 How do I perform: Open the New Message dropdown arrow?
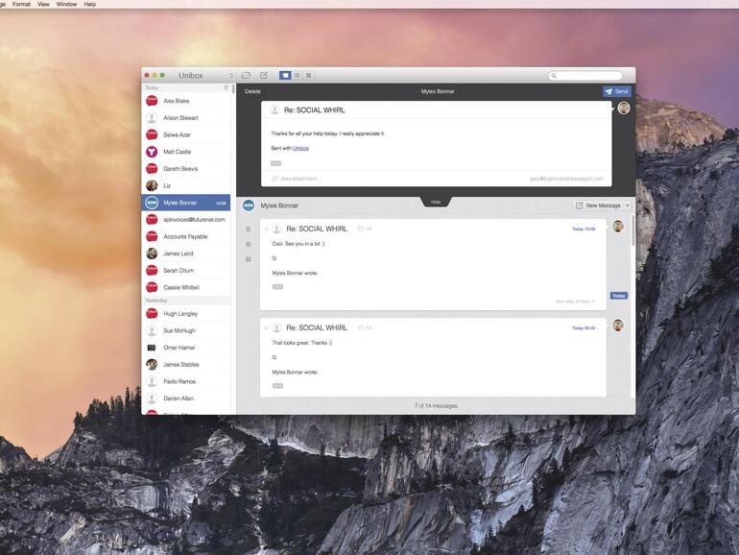click(628, 205)
